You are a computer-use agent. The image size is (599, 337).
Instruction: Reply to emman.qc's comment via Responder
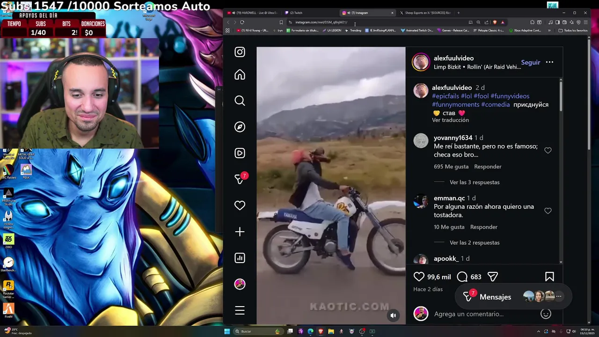pyautogui.click(x=484, y=227)
